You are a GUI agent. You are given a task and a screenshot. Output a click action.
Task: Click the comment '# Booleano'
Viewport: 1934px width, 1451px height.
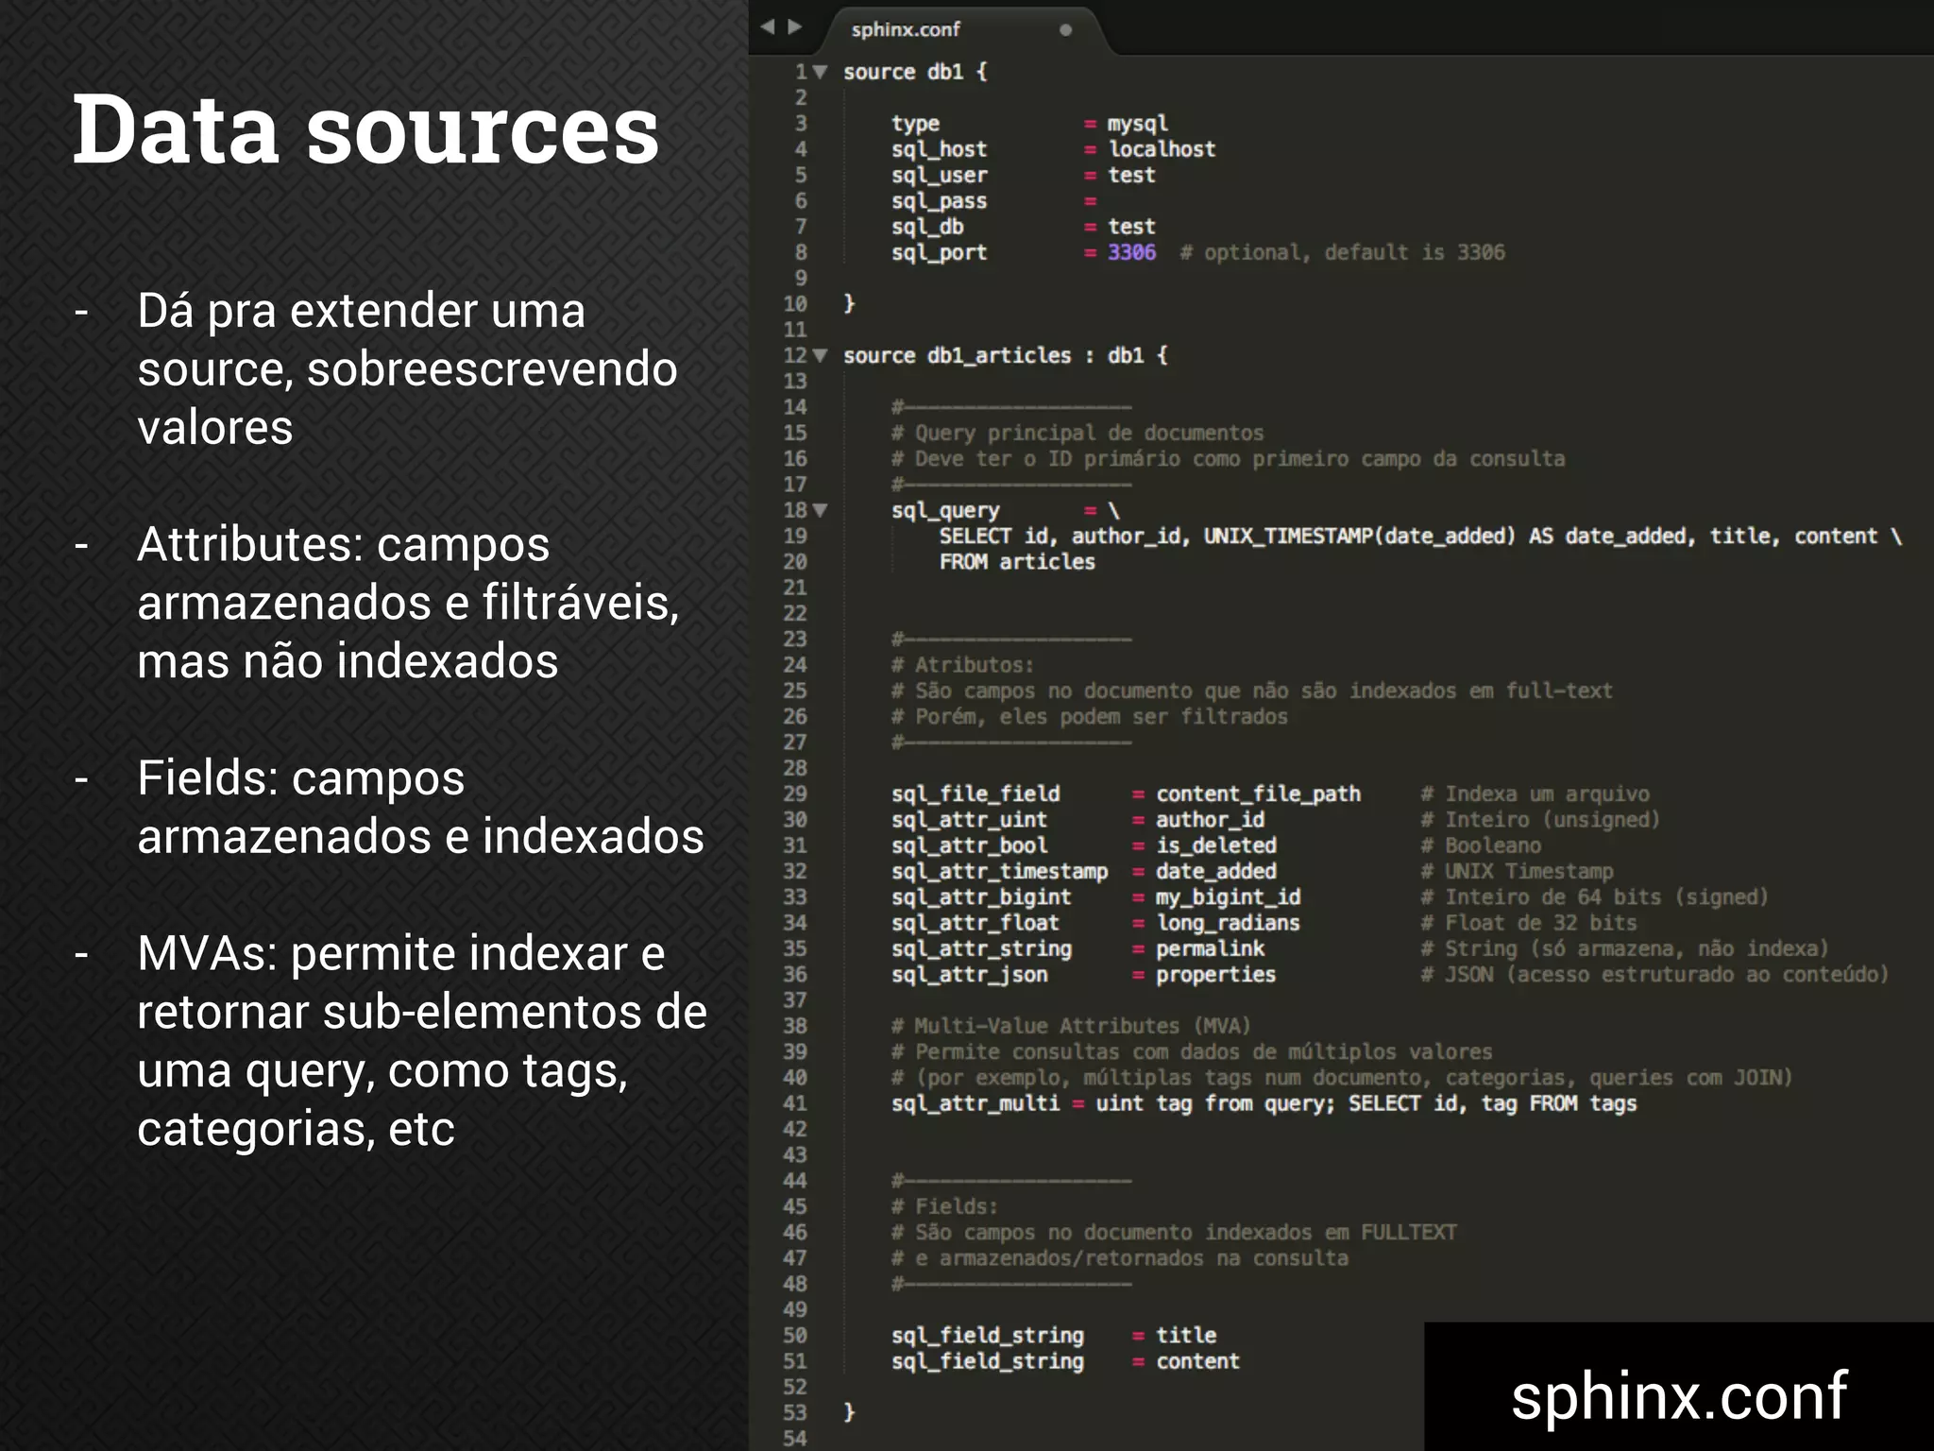click(x=1481, y=845)
